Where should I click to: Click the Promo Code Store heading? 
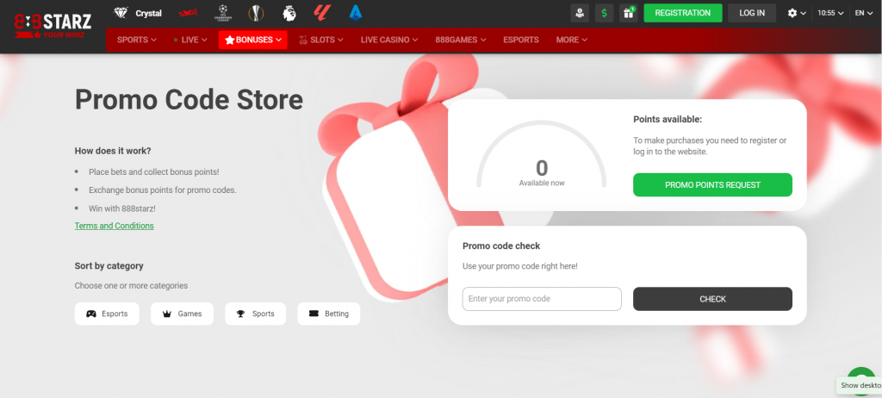[189, 100]
